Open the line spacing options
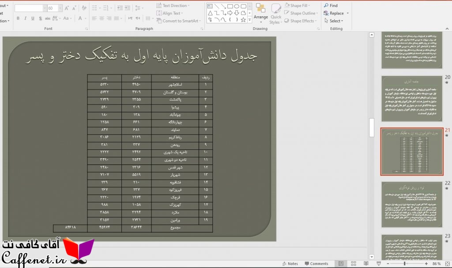The image size is (452, 268). pos(139,8)
